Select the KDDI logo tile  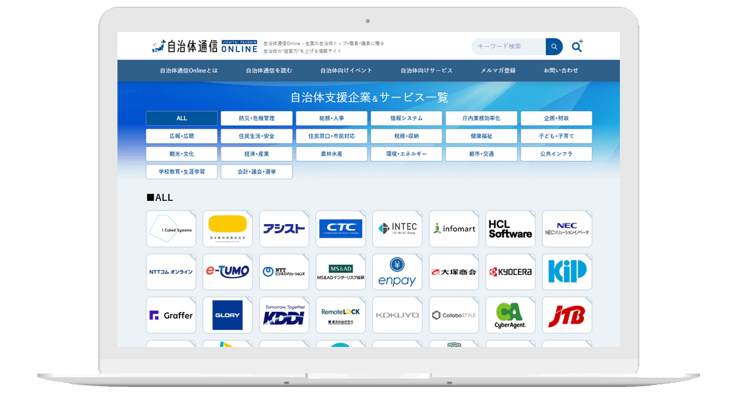click(284, 315)
